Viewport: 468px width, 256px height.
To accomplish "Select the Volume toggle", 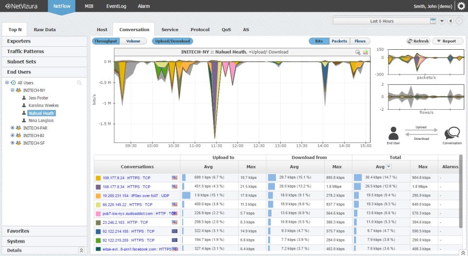I will [133, 41].
